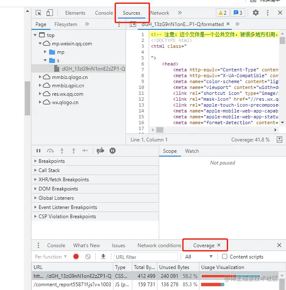Image resolution: width=286 pixels, height=290 pixels.
Task: Switch to the Watch pane tab
Action: click(x=192, y=151)
